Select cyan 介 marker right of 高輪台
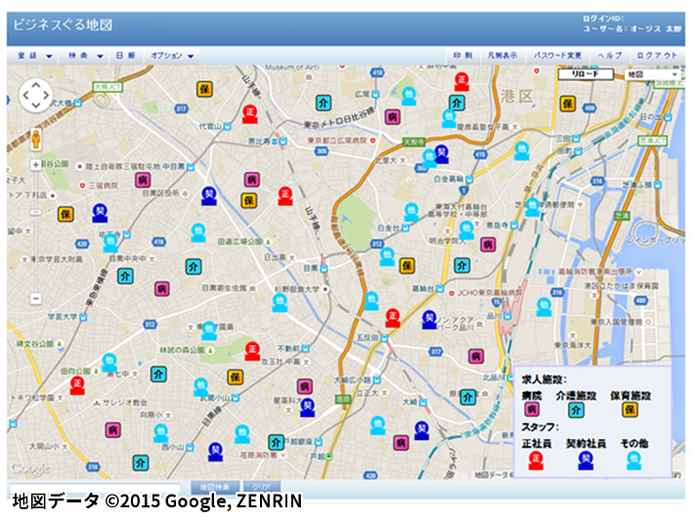The image size is (693, 520). point(462,266)
